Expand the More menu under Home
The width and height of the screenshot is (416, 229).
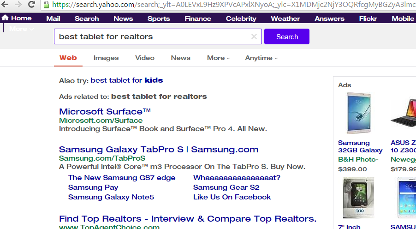tap(21, 29)
